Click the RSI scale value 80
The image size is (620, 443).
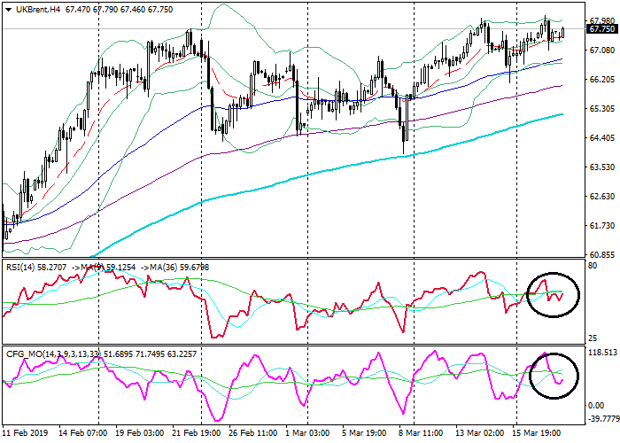pyautogui.click(x=593, y=265)
